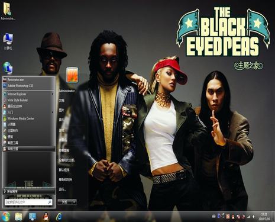Expand Internet Explorer jump list arrow
Image resolution: width=275 pixels, height=222 pixels.
tap(53, 94)
